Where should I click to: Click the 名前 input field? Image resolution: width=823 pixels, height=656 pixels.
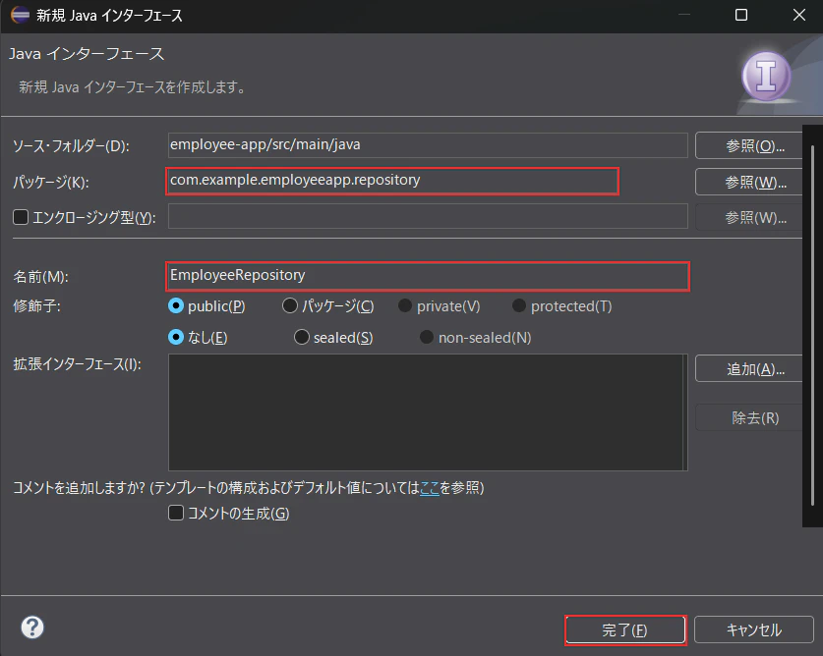point(428,276)
